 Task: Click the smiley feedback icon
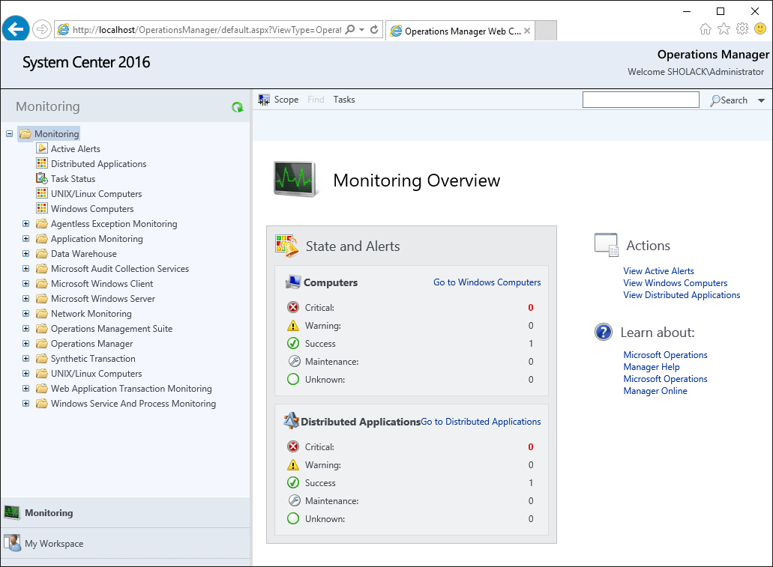[x=760, y=29]
